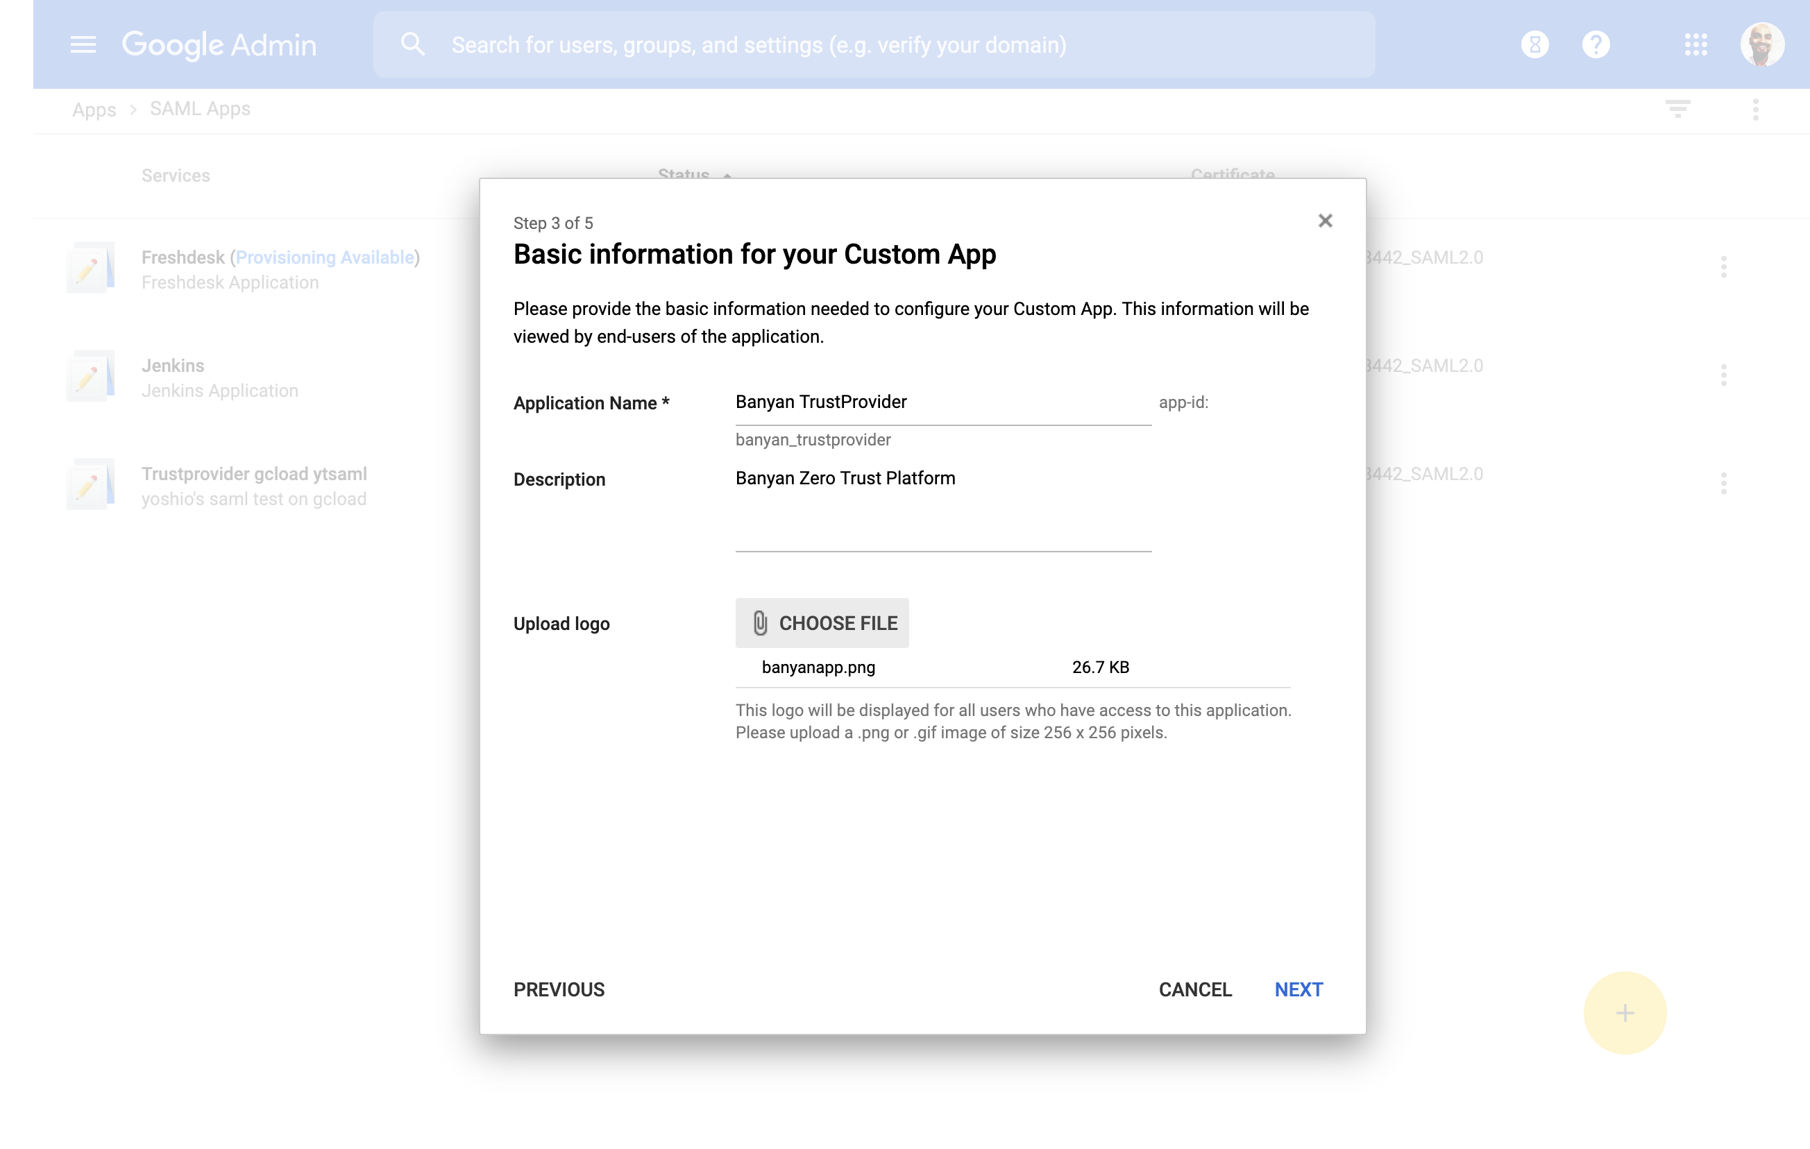Screen dimensions: 1810x1149
Task: Open the Provisioning Available link
Action: 325,257
